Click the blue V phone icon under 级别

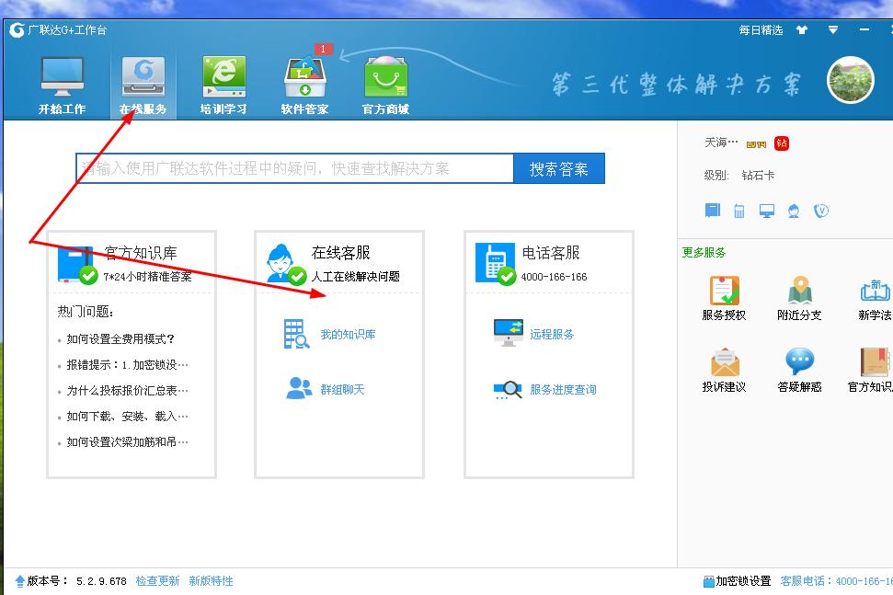click(820, 211)
